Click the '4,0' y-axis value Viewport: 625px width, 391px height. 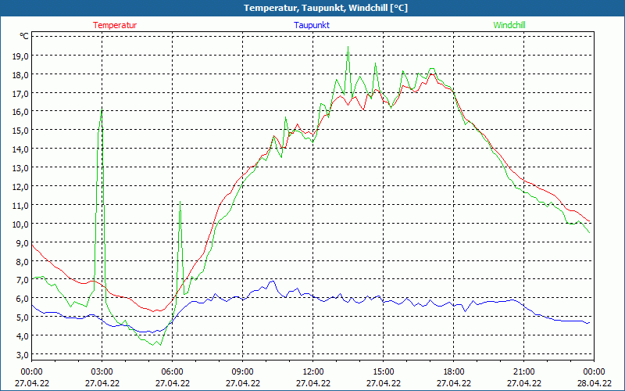coord(23,336)
